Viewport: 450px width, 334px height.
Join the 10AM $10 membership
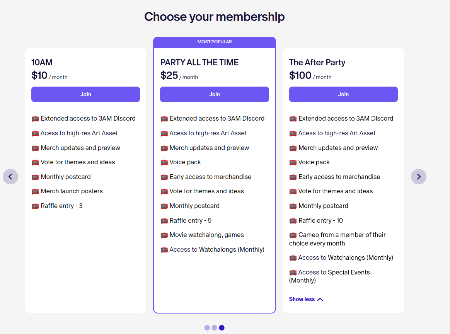pos(85,94)
